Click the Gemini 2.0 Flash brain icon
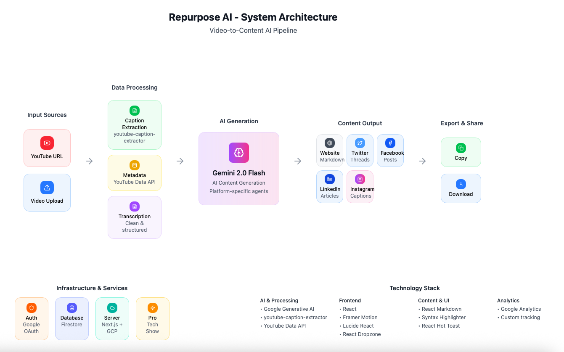Image resolution: width=564 pixels, height=352 pixels. pos(239,153)
